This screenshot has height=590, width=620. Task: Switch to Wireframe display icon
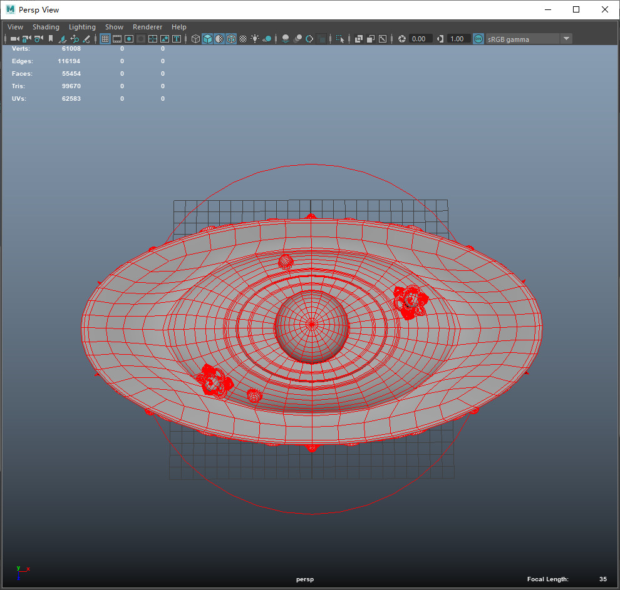coord(195,39)
